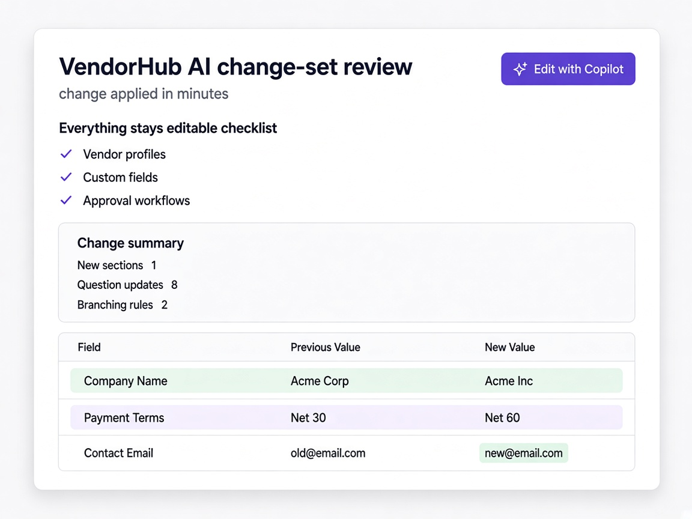This screenshot has height=519, width=692.
Task: Click the New Value column header
Action: pyautogui.click(x=510, y=347)
